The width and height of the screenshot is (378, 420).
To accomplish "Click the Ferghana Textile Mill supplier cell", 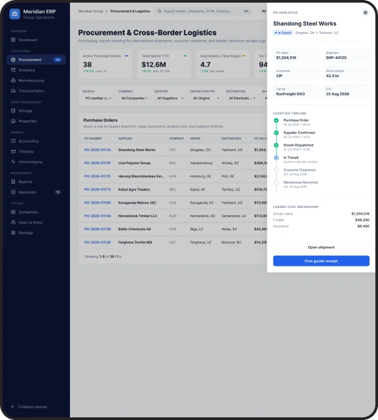I will click(135, 242).
